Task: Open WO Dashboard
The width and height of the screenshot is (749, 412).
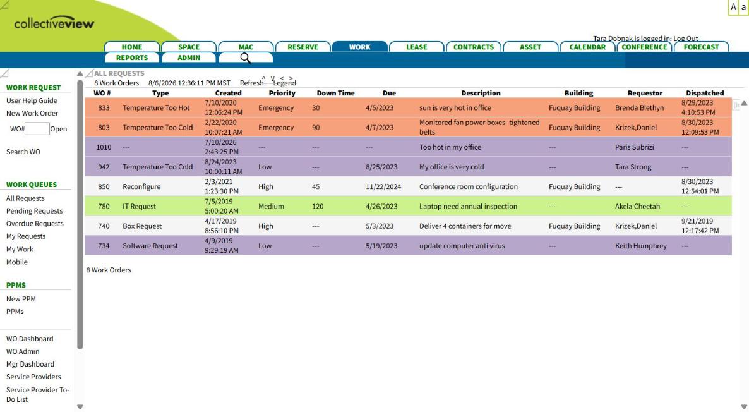Action: [30, 339]
